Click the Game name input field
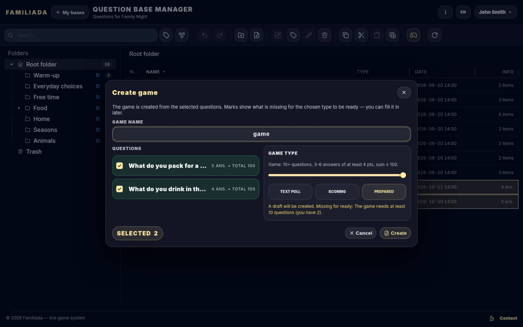523x327 pixels. [261, 134]
